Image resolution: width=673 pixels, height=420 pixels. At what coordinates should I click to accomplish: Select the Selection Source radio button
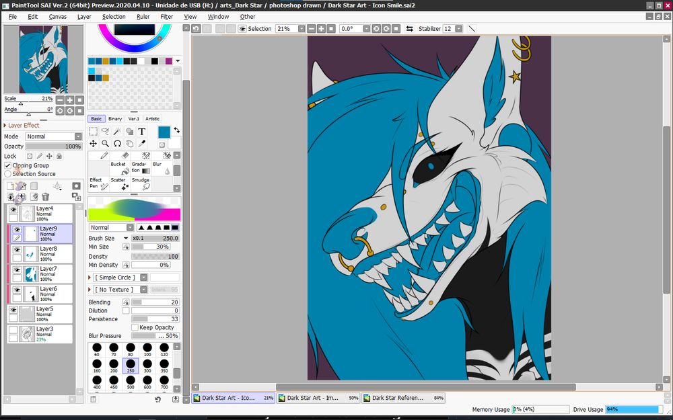(8, 174)
